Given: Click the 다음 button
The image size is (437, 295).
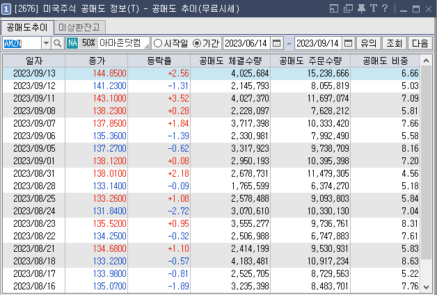Looking at the screenshot, I should [x=420, y=43].
